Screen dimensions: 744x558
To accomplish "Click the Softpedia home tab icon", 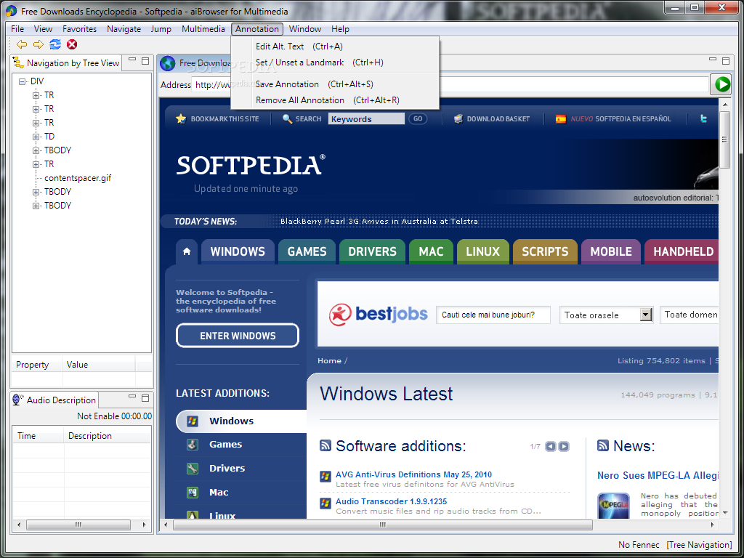I will click(x=187, y=251).
